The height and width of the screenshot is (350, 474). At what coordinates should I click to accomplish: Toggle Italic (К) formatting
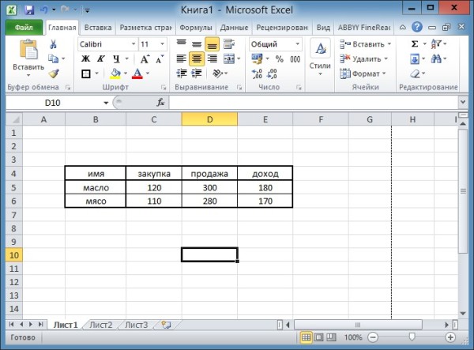tap(100, 58)
